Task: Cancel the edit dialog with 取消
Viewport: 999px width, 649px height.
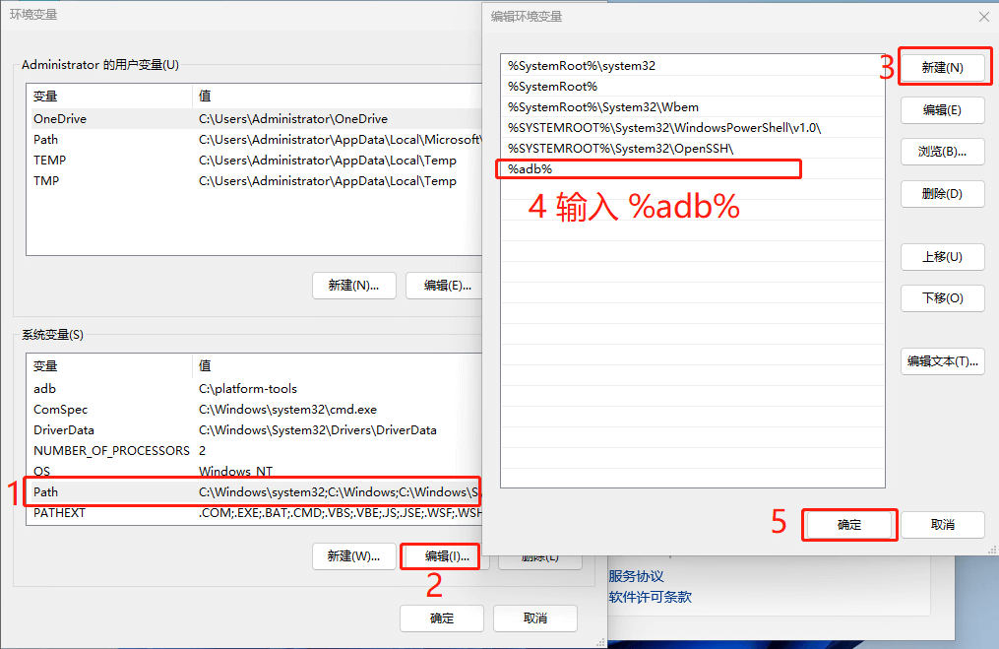Action: 942,525
